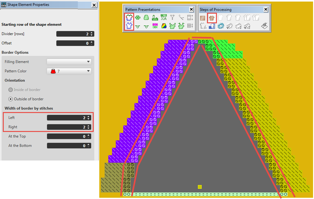Click the brown square basic pattern step
Image resolution: width=314 pixels, height=199 pixels.
click(x=203, y=18)
